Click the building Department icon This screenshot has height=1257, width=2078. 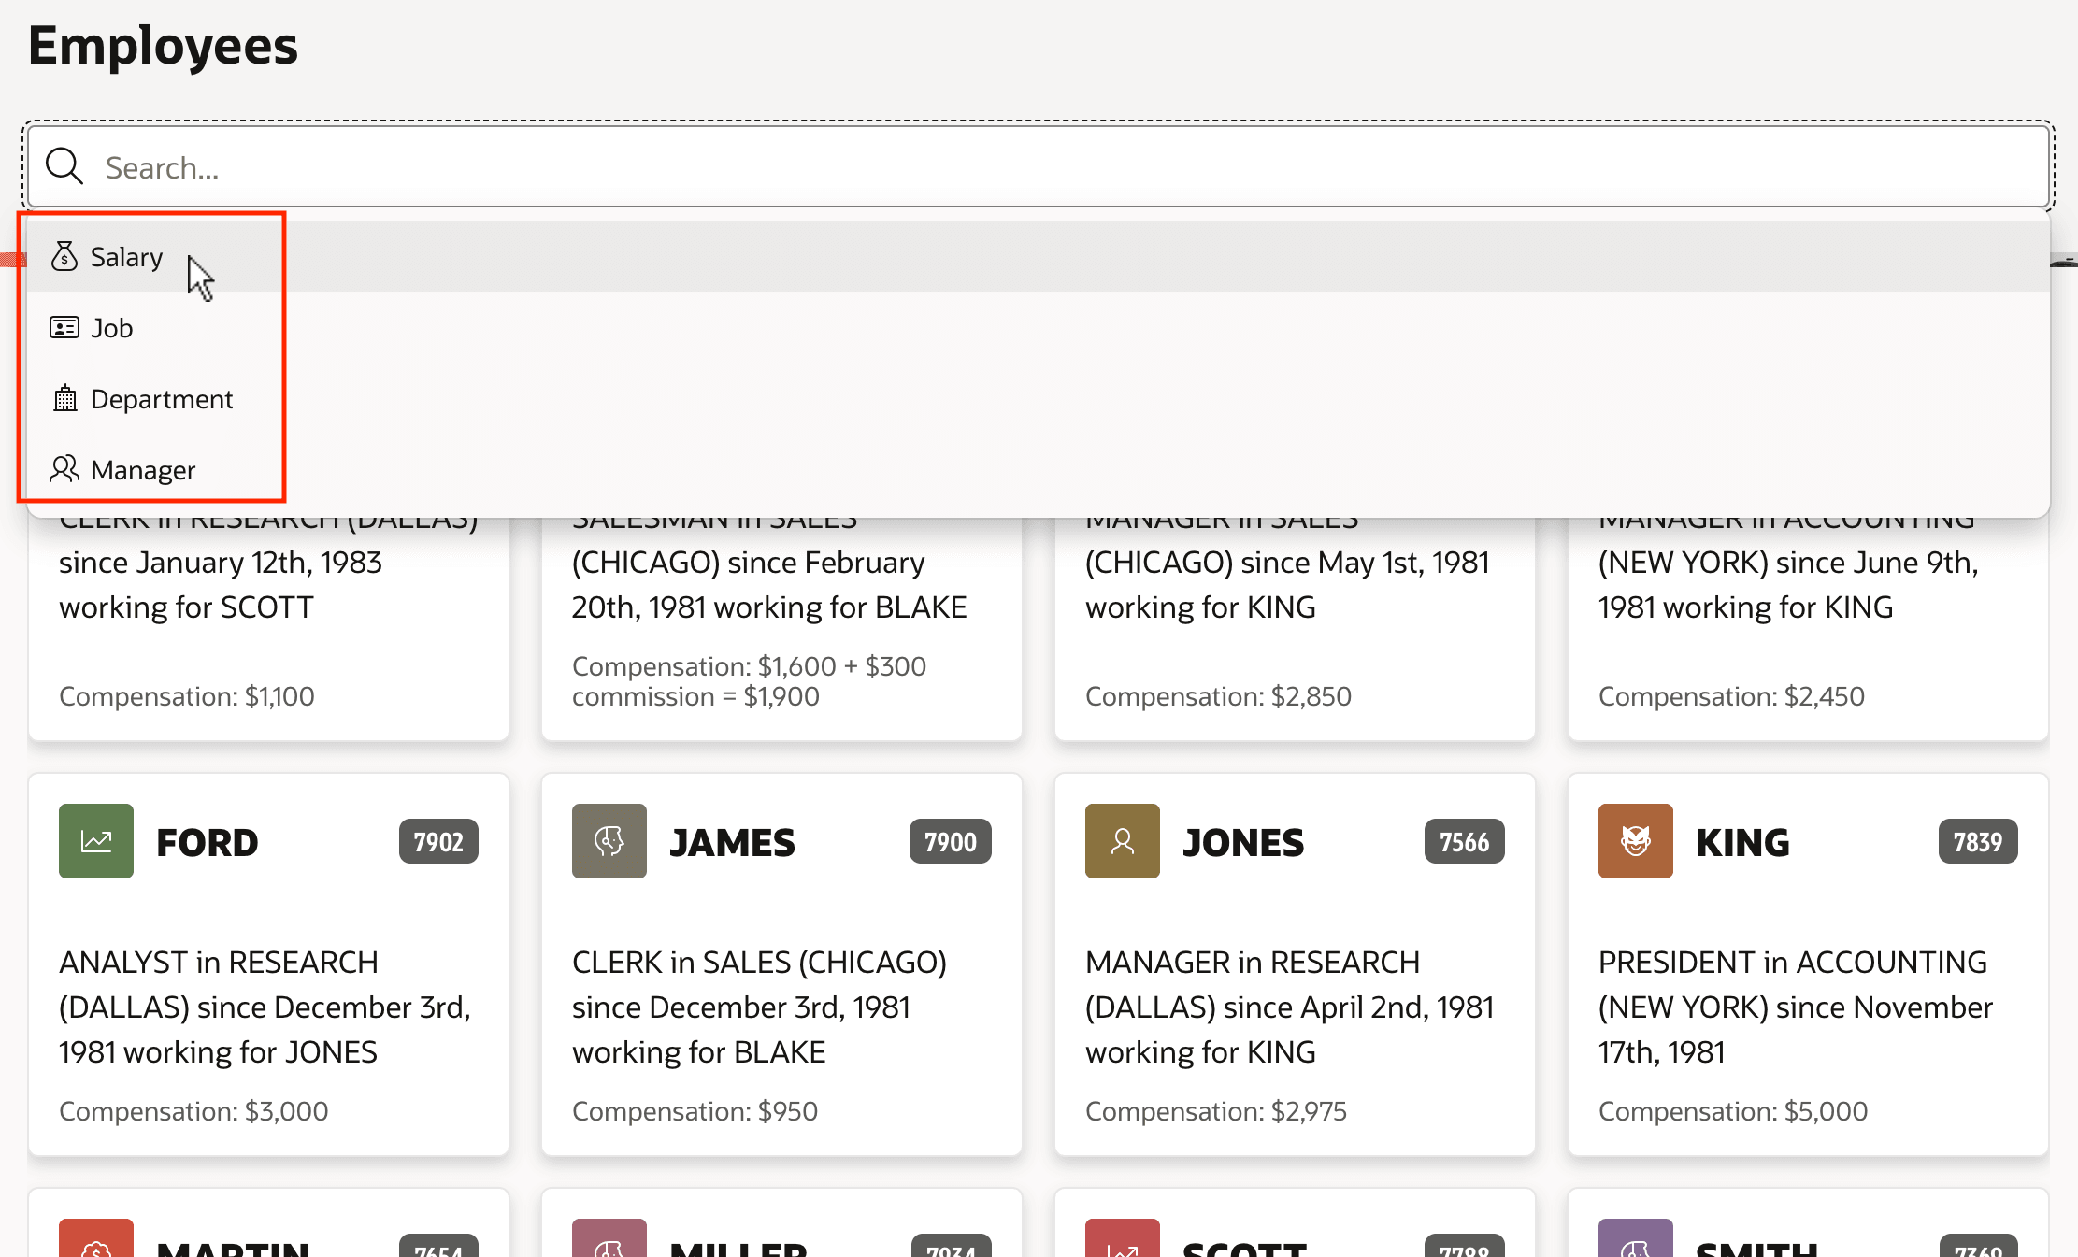coord(64,399)
